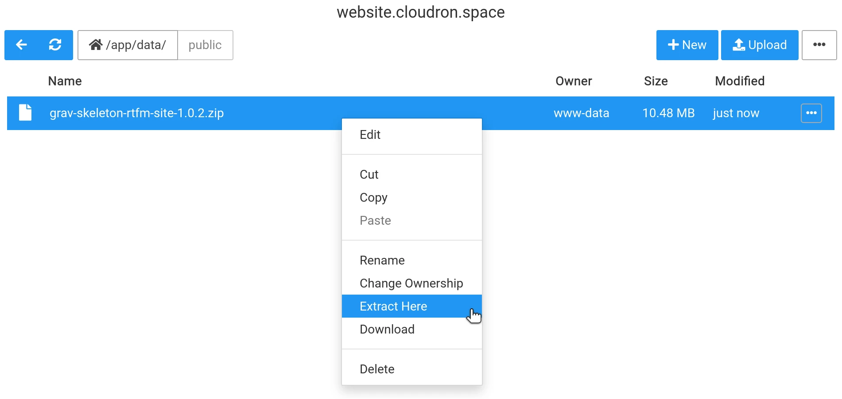Sort files by the Name column header
The image size is (842, 399).
point(65,81)
